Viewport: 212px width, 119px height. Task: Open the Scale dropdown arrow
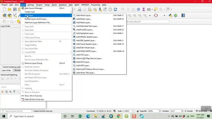133,111
